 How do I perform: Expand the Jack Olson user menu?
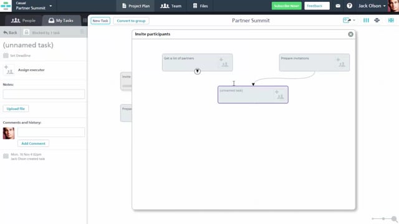coord(372,6)
